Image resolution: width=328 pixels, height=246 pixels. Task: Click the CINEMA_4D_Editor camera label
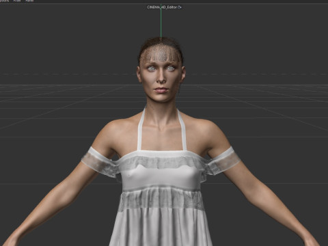[x=162, y=7]
